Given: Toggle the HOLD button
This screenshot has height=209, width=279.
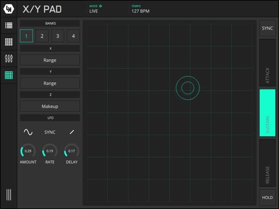Looking at the screenshot, I should point(267,197).
